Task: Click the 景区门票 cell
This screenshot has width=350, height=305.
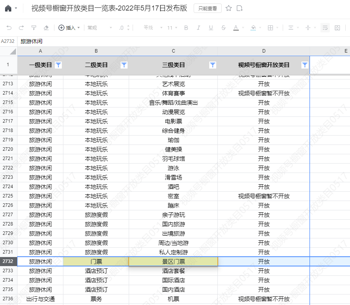Action: [x=173, y=262]
